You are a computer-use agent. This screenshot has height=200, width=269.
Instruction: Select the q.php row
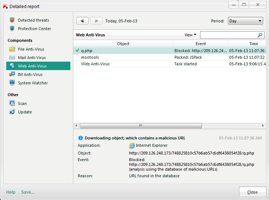(x=170, y=51)
